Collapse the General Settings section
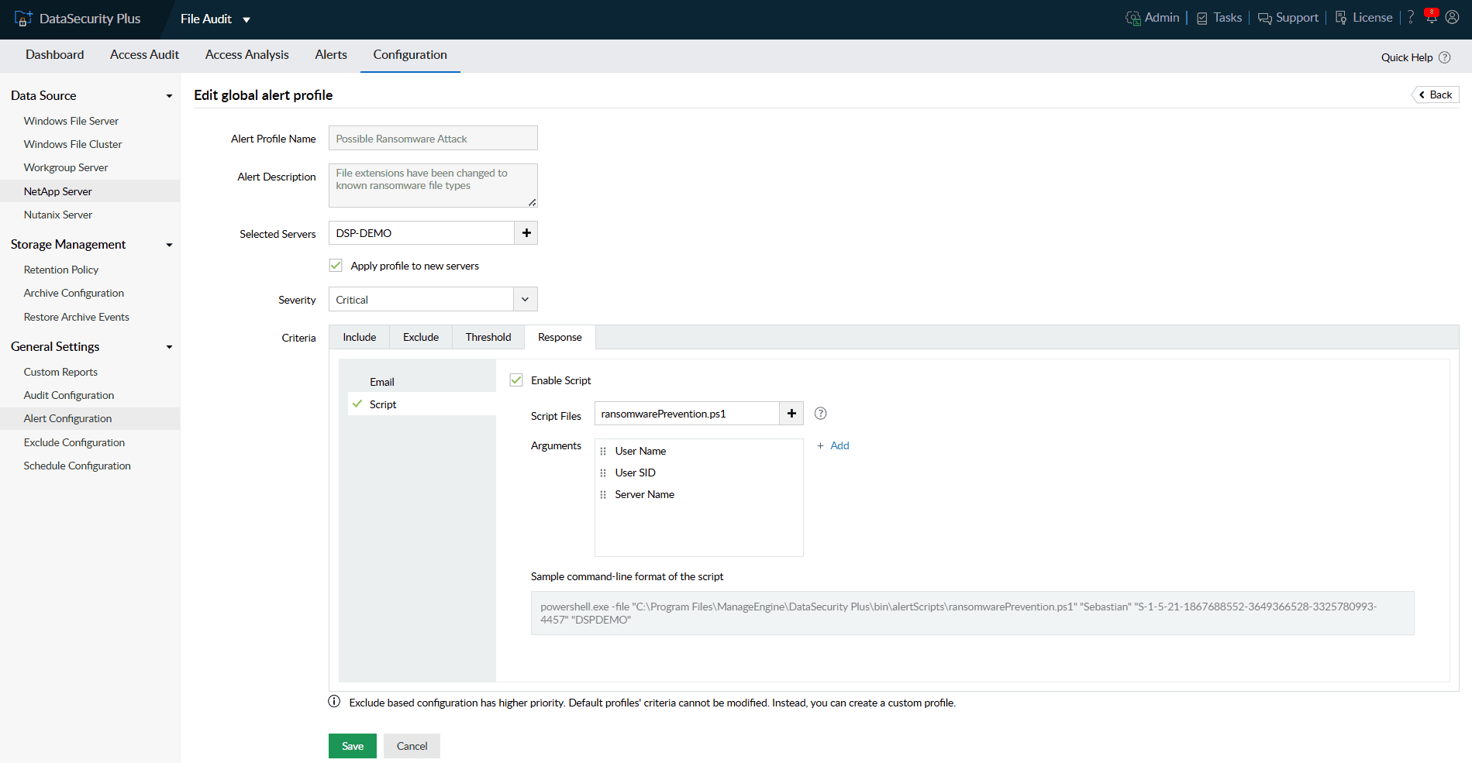The image size is (1472, 763). pos(169,347)
